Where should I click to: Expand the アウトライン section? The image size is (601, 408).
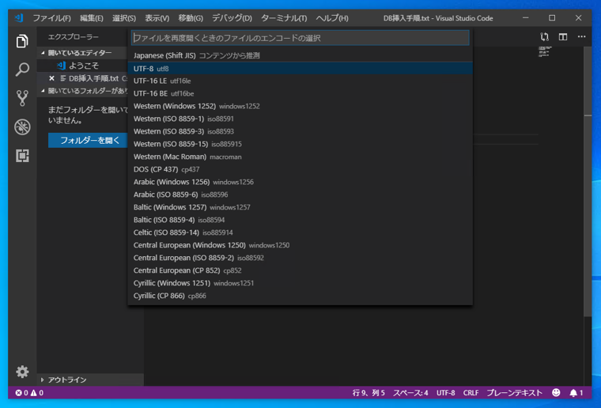91,380
